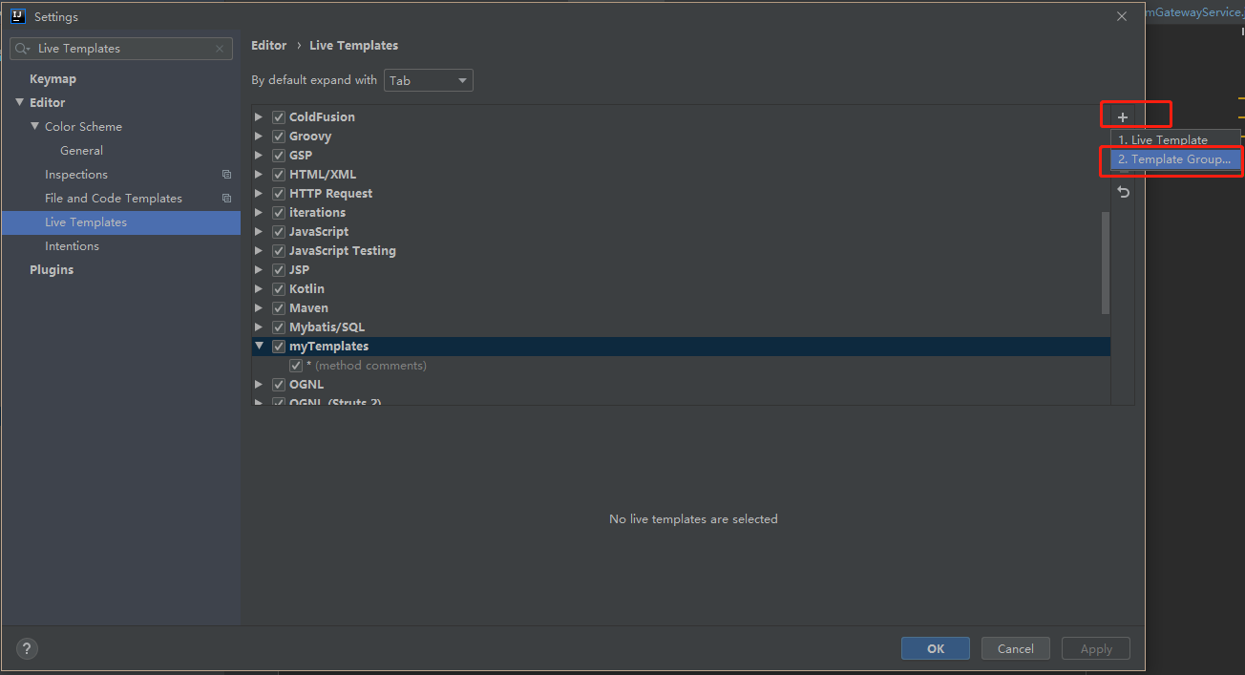Close the Settings dialog window
Screen dimensions: 1245x675
click(x=1121, y=16)
